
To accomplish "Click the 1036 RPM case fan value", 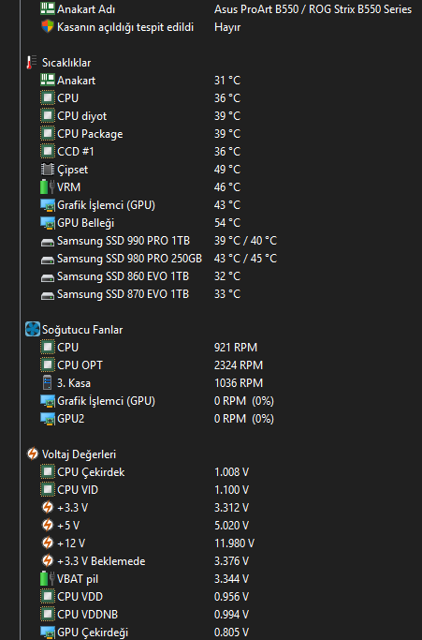I will tap(239, 383).
